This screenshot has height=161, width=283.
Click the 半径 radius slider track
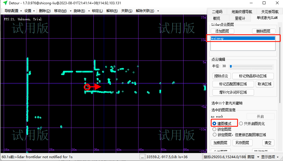pyautogui.click(x=251, y=66)
